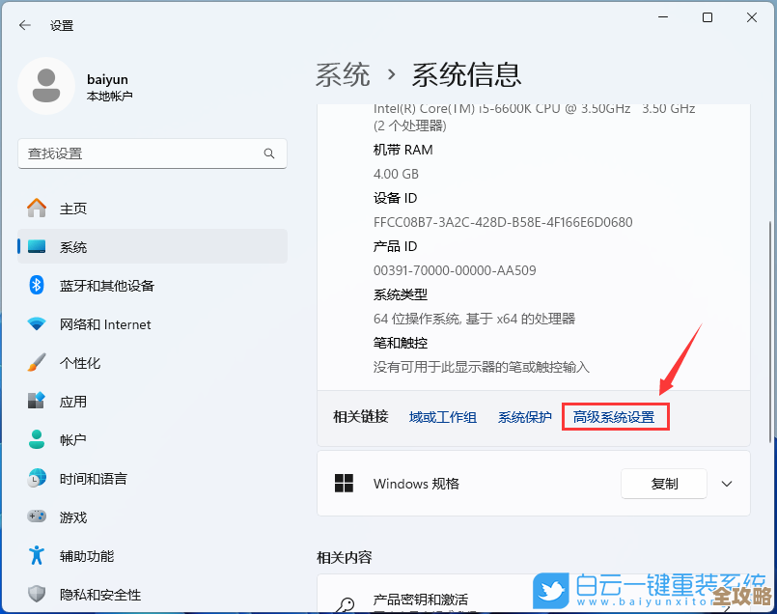
Task: Select 时间和语言 in the sidebar menu
Action: pos(37,478)
